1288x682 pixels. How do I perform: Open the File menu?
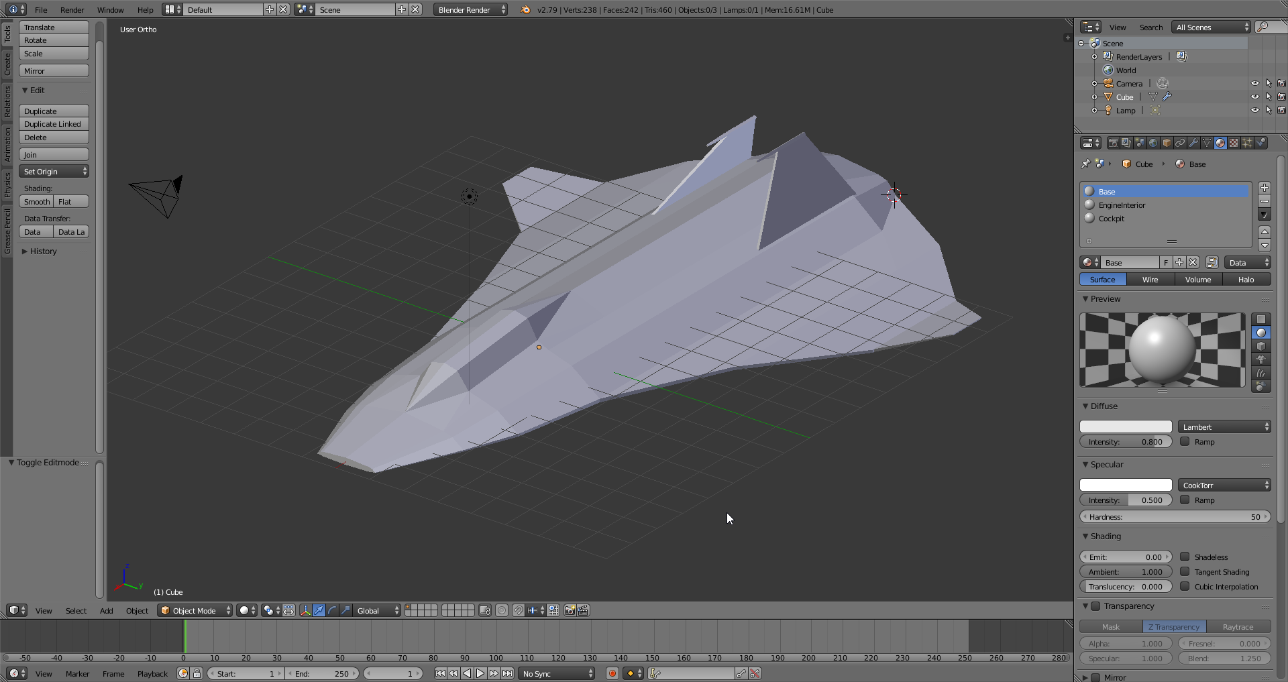point(41,10)
